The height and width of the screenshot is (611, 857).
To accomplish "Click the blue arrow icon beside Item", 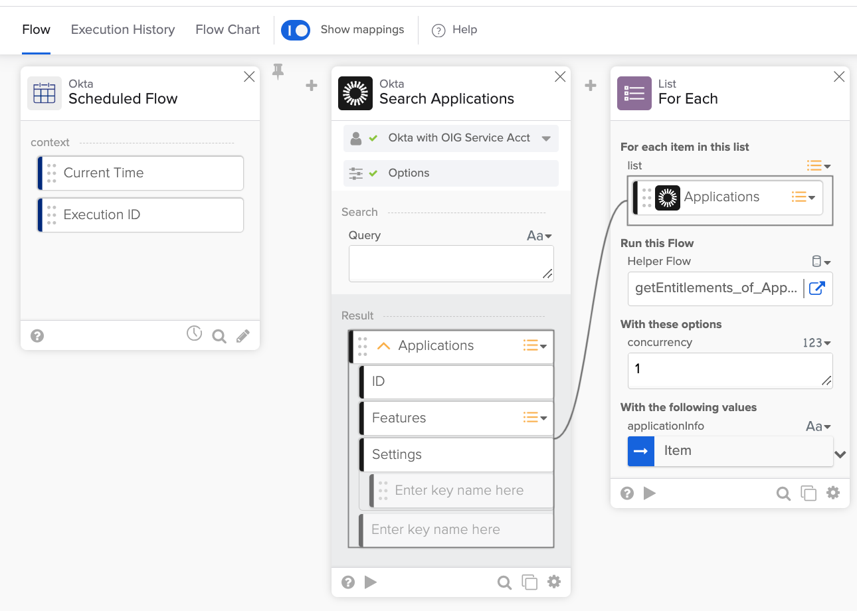I will click(641, 451).
